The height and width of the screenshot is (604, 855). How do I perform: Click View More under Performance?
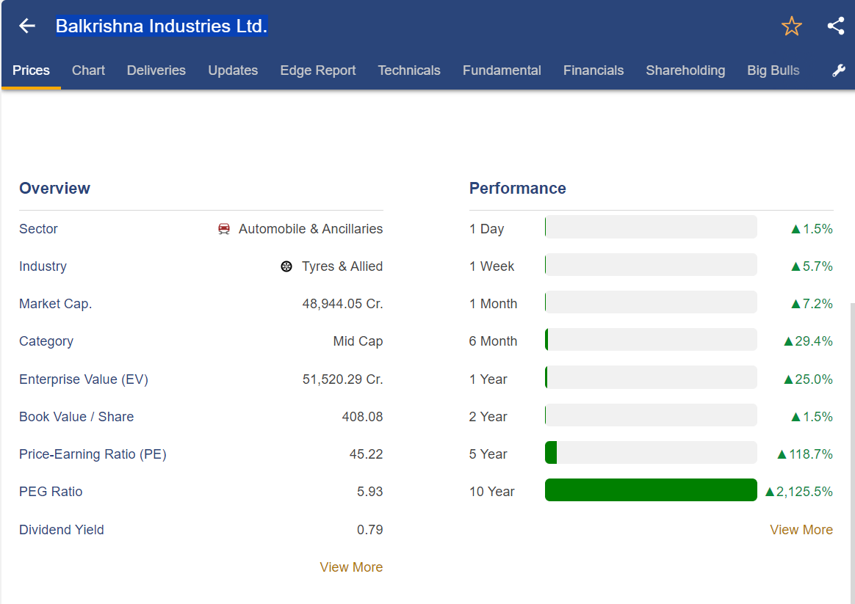[x=801, y=529]
